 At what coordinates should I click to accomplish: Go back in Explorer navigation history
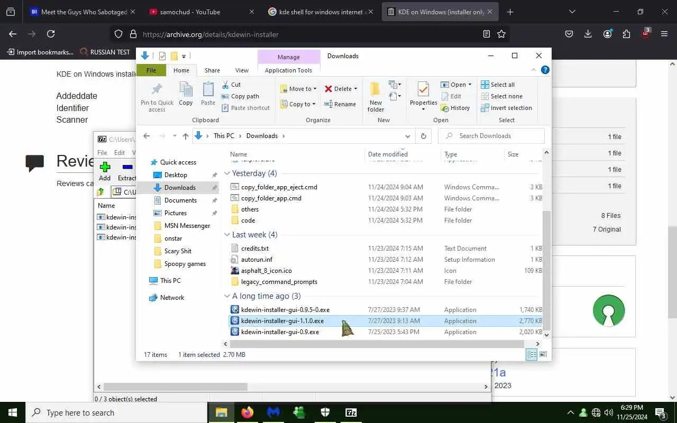point(147,136)
